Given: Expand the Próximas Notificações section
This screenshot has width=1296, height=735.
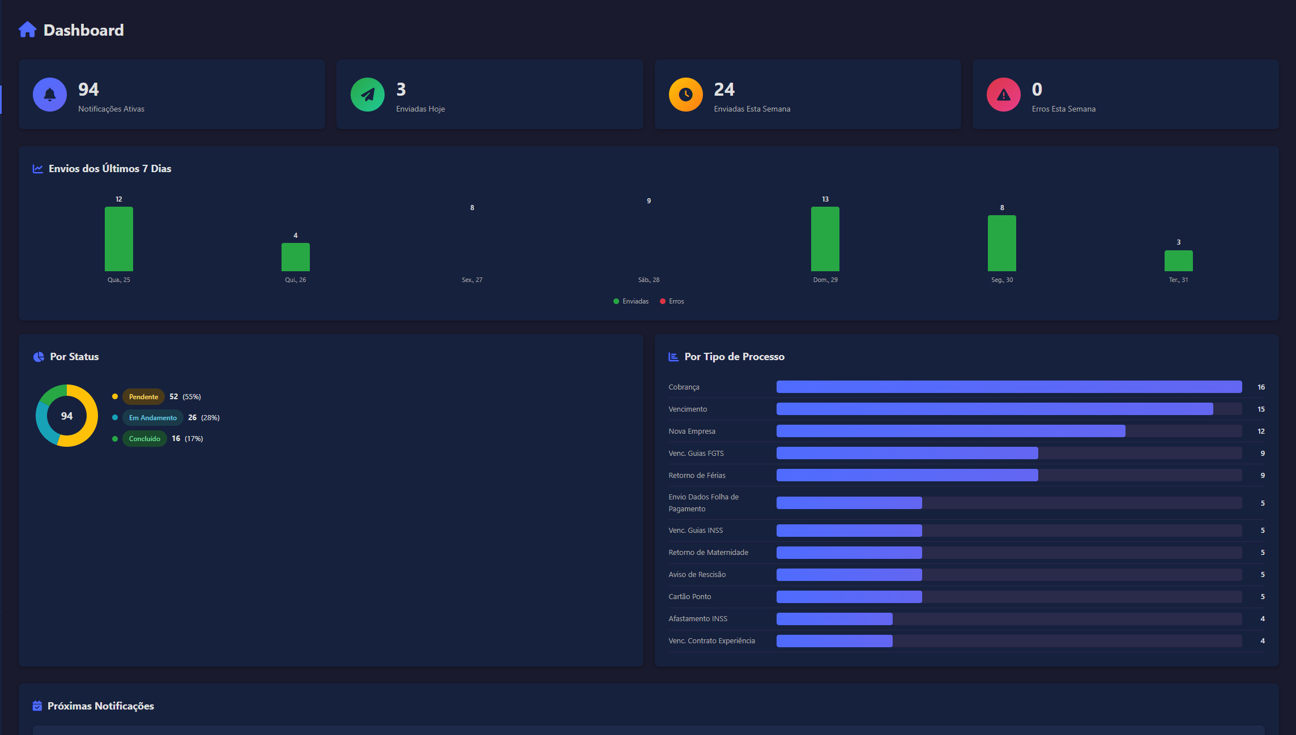Looking at the screenshot, I should pos(100,706).
